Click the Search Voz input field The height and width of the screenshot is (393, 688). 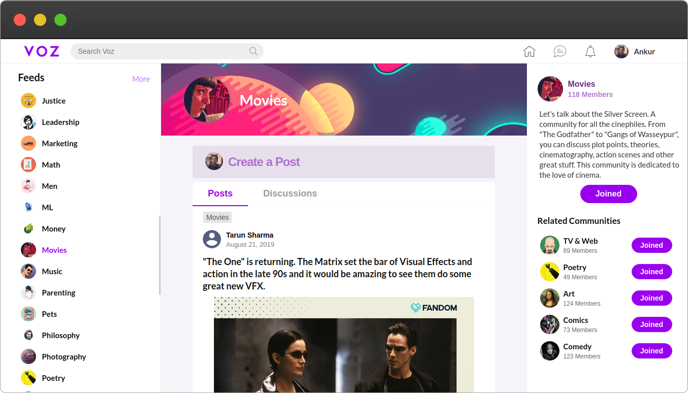(x=167, y=51)
